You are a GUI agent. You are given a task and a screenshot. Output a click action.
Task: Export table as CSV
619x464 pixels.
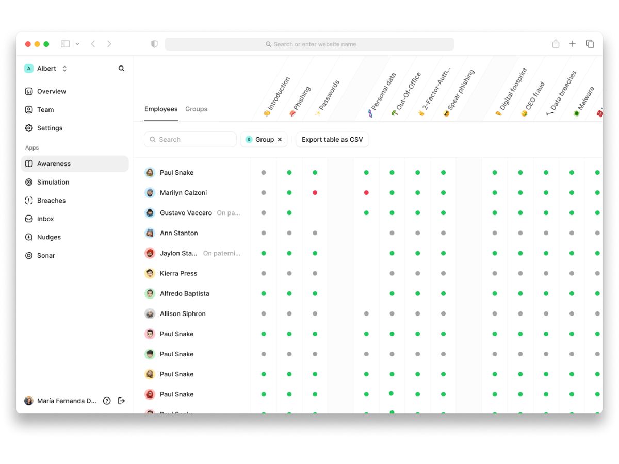(x=332, y=140)
